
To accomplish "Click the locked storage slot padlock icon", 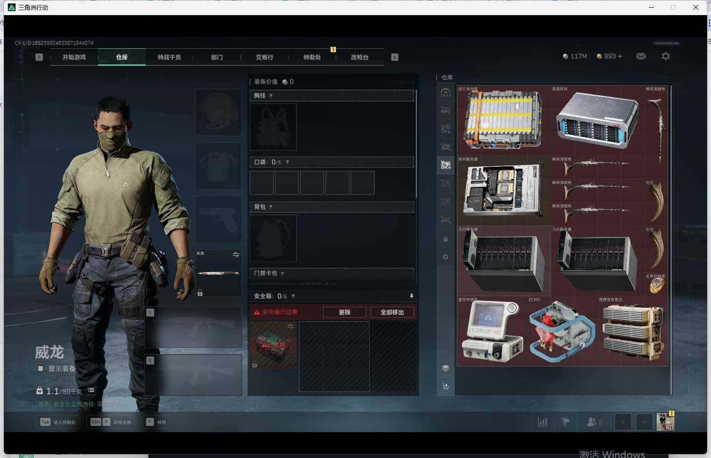I will [445, 239].
